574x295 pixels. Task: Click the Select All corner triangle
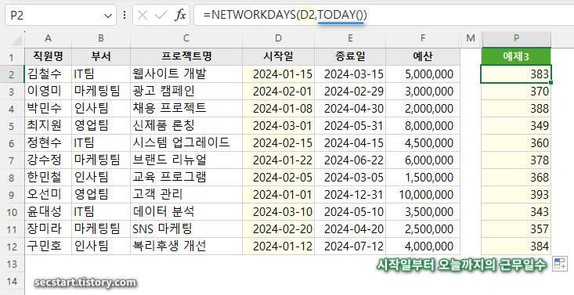(17, 40)
